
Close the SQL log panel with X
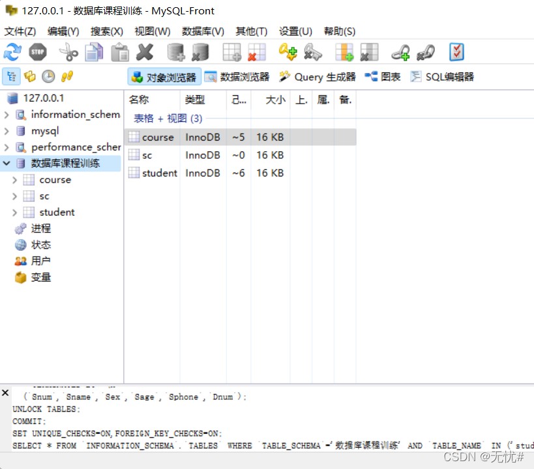click(5, 393)
